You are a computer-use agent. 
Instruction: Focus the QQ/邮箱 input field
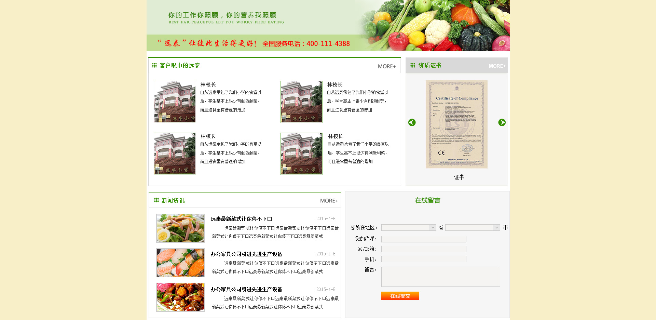click(423, 249)
